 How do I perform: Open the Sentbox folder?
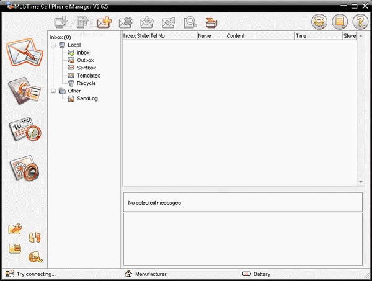[x=86, y=68]
